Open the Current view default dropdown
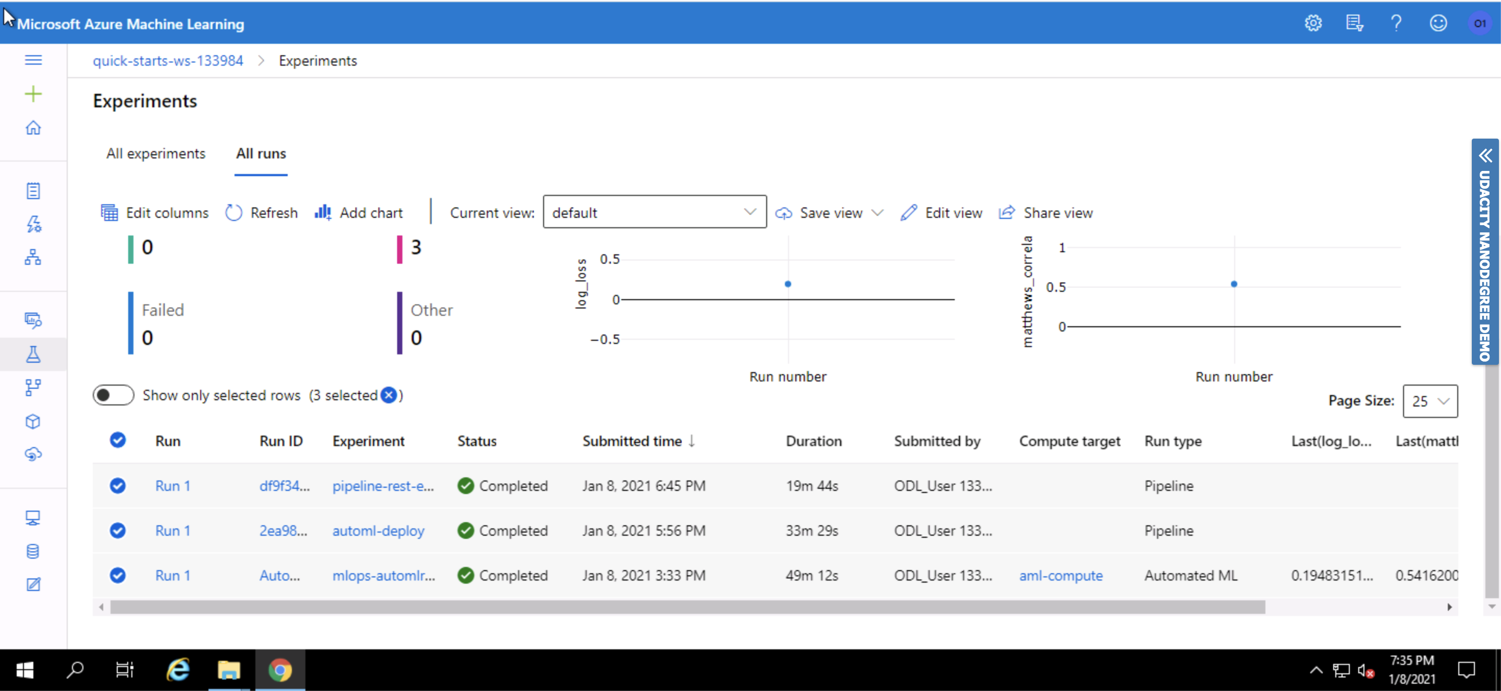1501x691 pixels. (x=654, y=212)
